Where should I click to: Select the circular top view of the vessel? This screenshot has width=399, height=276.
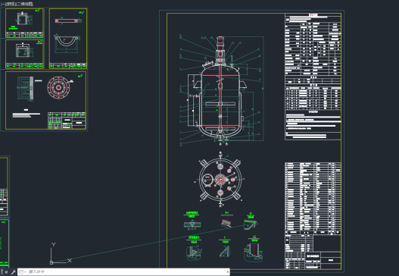220,180
